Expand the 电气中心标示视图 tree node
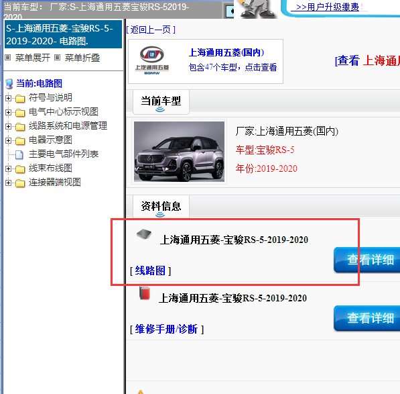 point(8,112)
